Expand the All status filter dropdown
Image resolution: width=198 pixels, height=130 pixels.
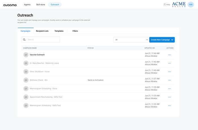[x=131, y=40]
